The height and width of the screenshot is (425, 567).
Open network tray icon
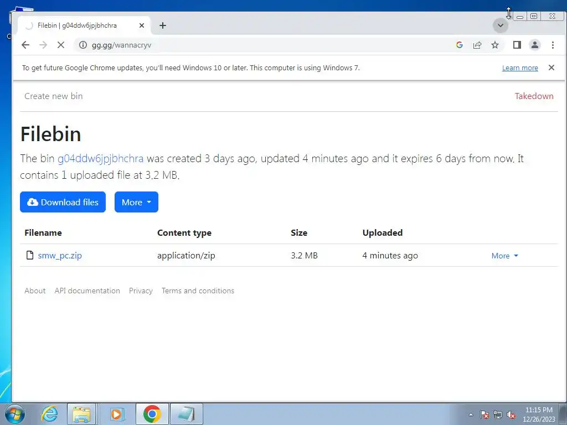[498, 414]
